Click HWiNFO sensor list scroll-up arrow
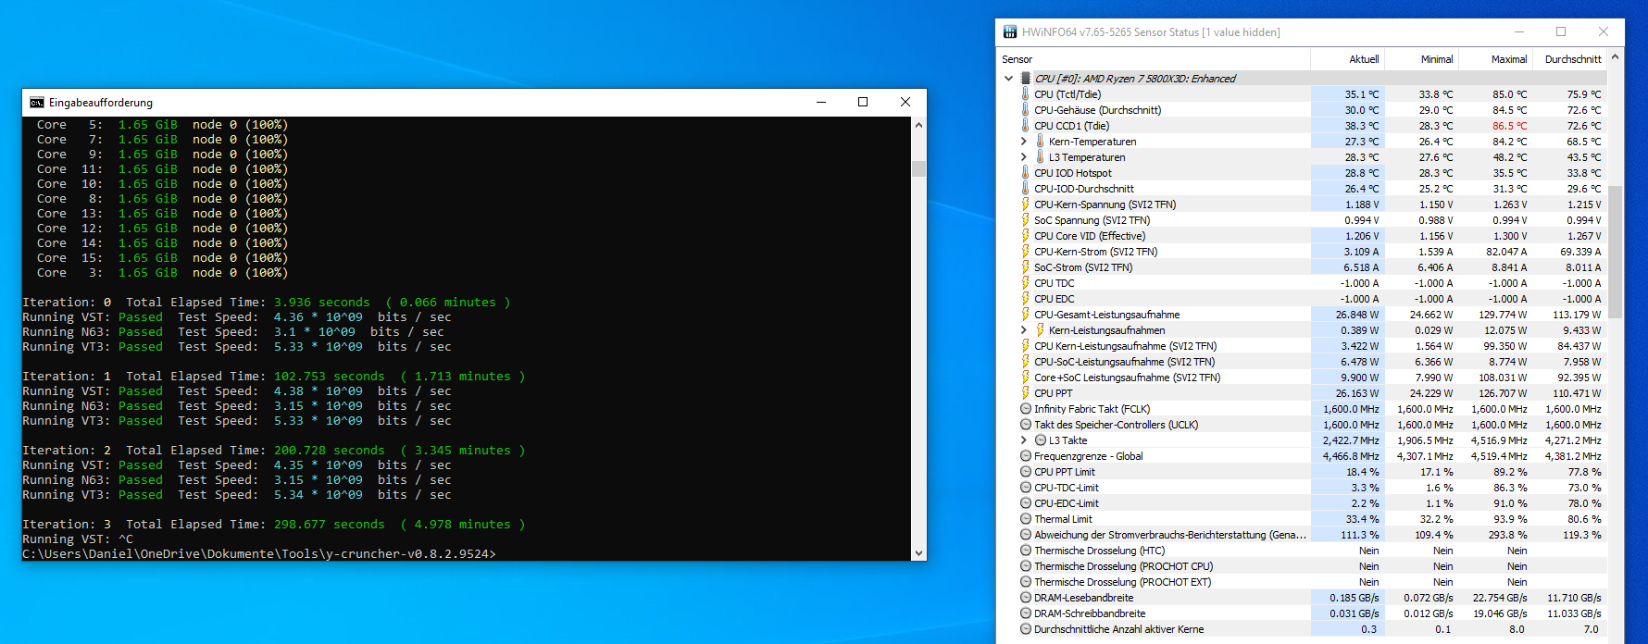Viewport: 1648px width, 644px height. tap(1616, 57)
